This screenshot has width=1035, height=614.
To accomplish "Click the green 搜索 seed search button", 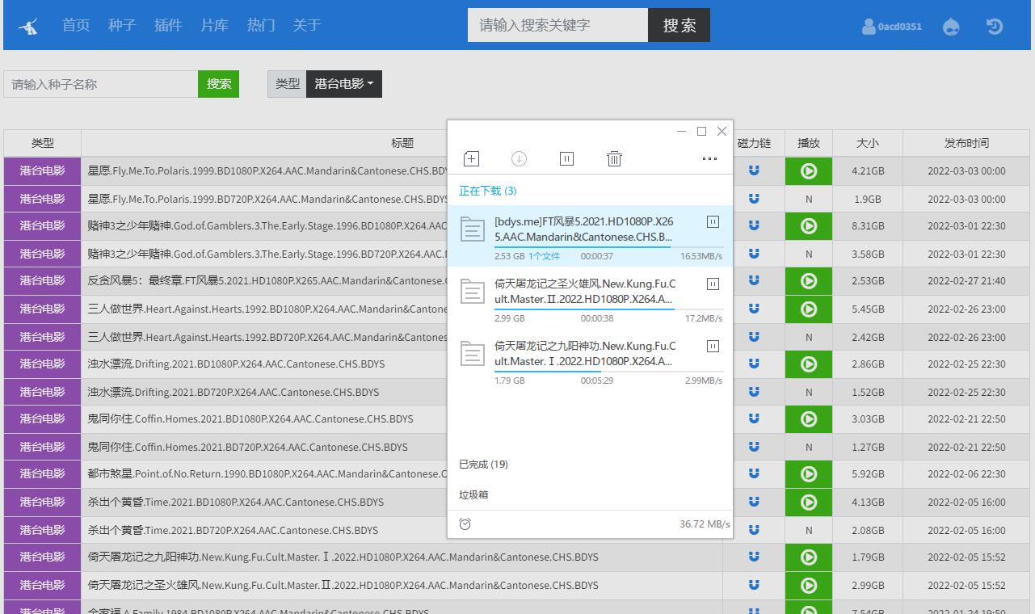I will (x=218, y=84).
